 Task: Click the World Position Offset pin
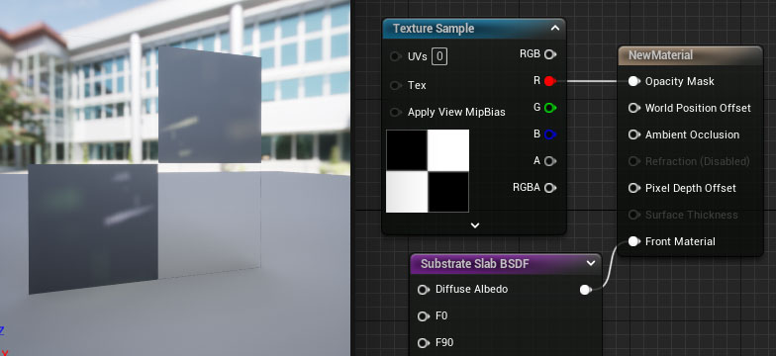tap(633, 108)
